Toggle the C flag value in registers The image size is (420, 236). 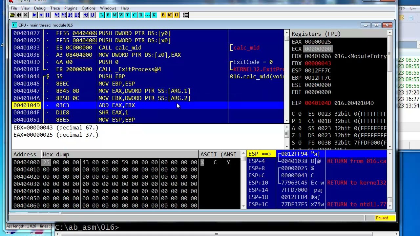point(300,114)
